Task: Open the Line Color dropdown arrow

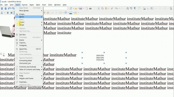Action: tap(73, 13)
